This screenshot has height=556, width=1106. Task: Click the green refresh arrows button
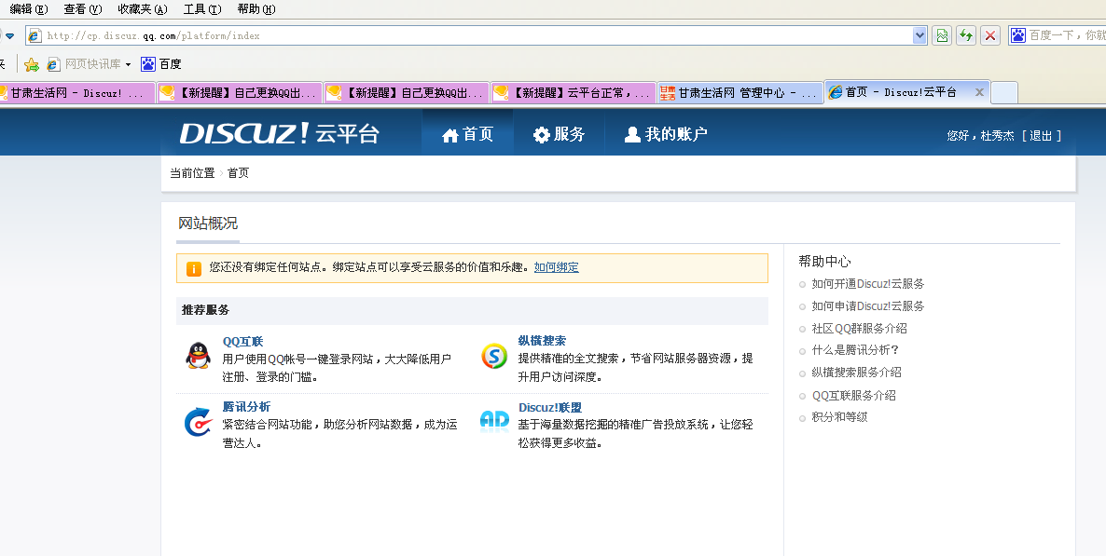pyautogui.click(x=965, y=35)
